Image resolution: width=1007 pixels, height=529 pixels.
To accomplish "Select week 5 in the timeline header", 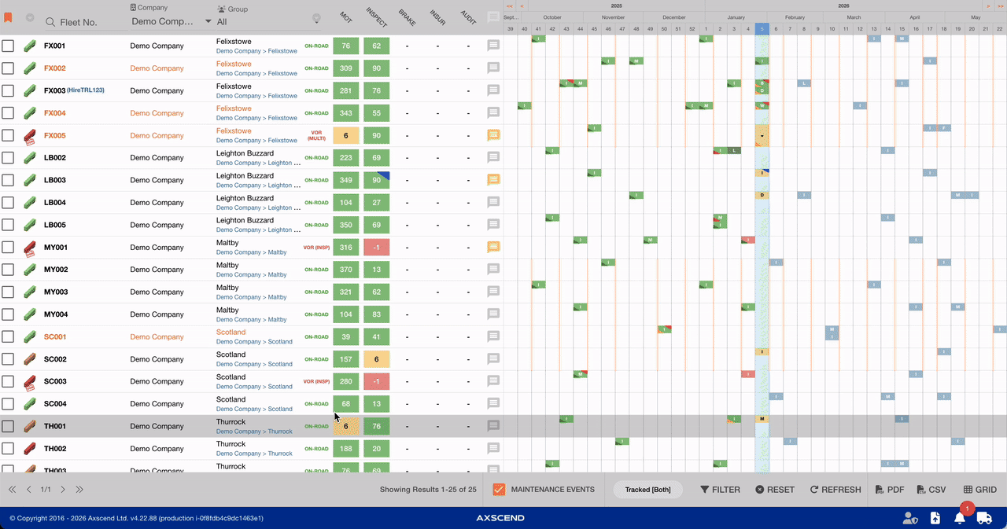I will (762, 29).
